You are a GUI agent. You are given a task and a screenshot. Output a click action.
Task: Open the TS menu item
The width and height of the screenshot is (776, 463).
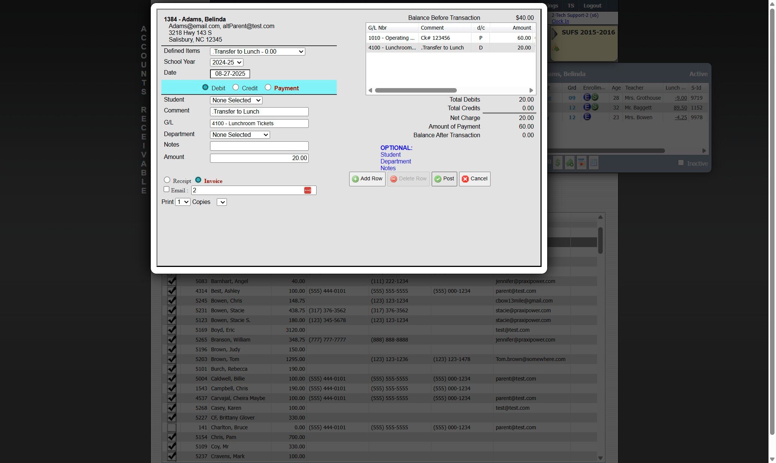point(570,6)
